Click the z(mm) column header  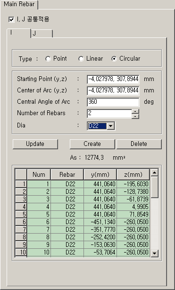coord(133,174)
